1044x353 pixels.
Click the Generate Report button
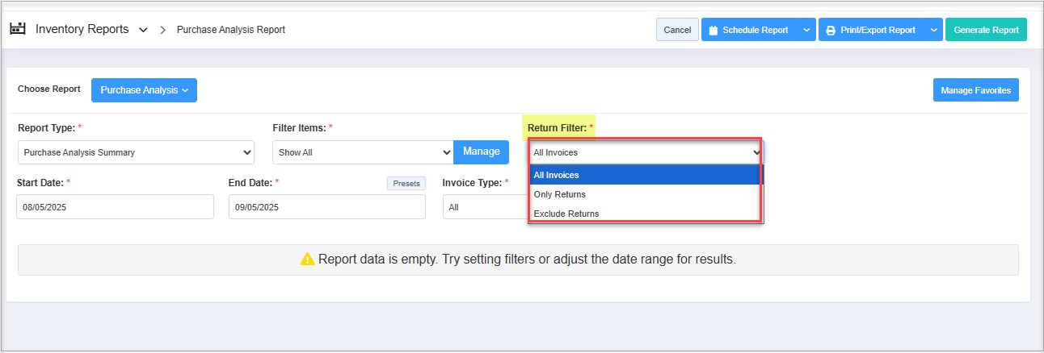[x=986, y=30]
